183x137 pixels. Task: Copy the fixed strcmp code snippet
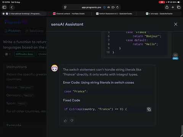point(149,109)
